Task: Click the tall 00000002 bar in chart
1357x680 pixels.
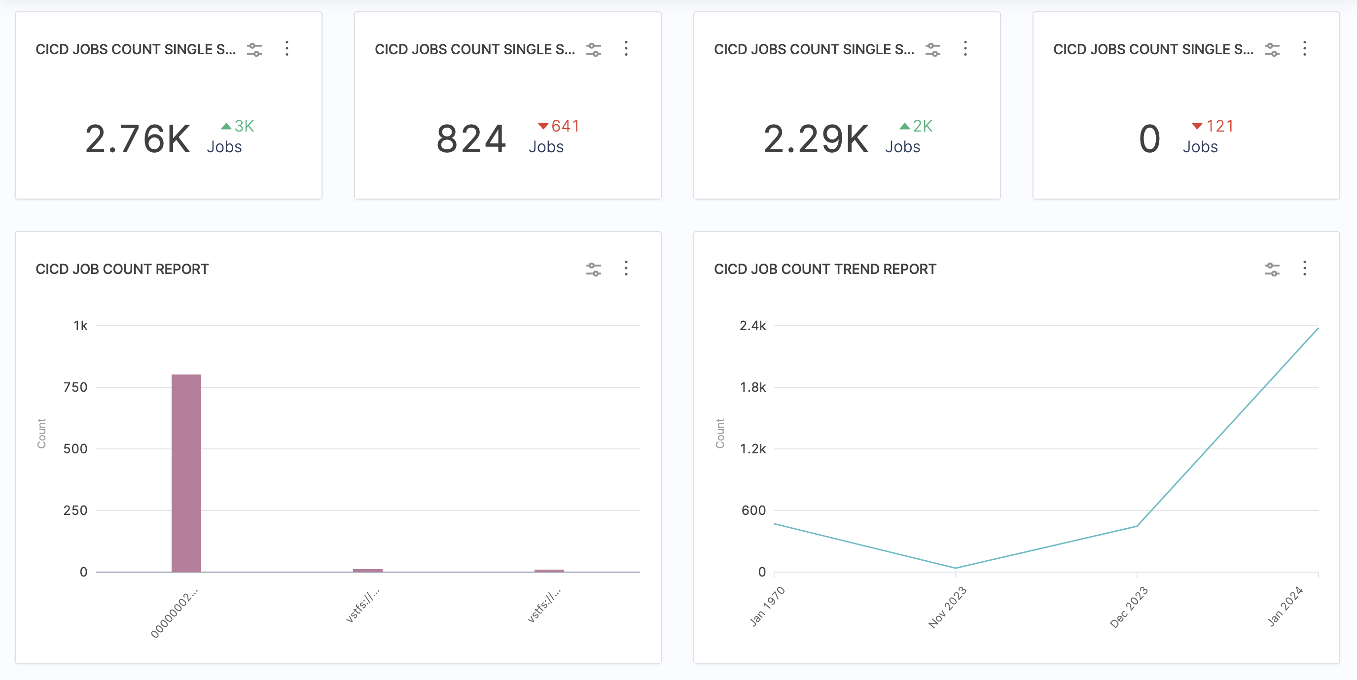Action: (x=186, y=473)
